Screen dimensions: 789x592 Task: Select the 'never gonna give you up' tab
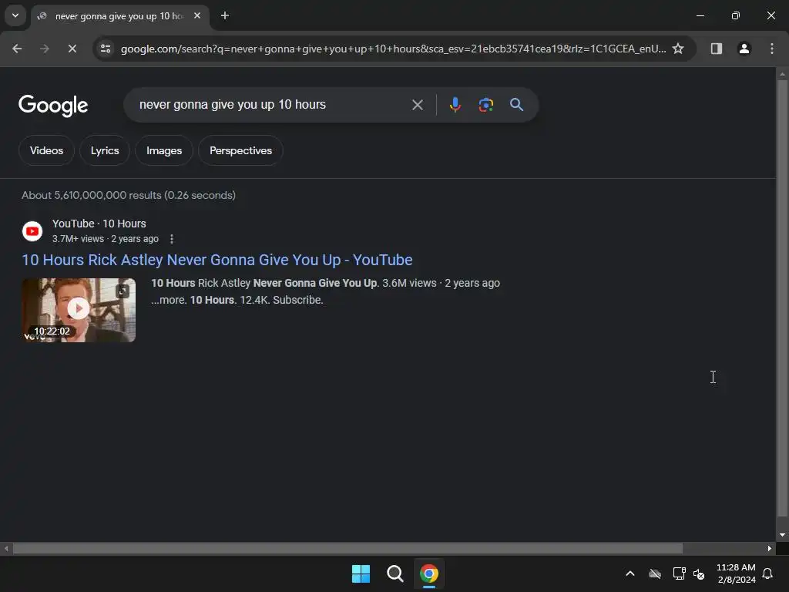tap(119, 16)
